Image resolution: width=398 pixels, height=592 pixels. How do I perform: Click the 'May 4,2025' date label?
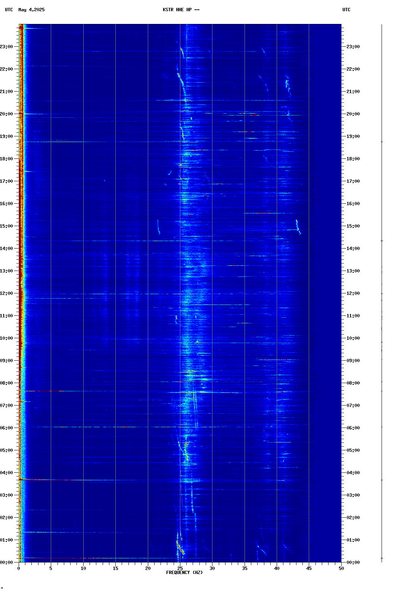click(31, 10)
